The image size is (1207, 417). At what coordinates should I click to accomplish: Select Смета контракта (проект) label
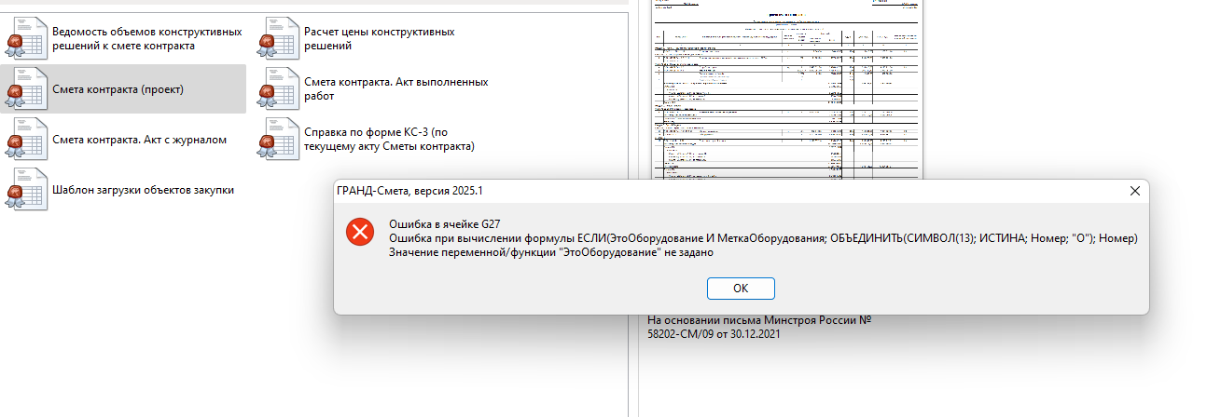pyautogui.click(x=118, y=89)
